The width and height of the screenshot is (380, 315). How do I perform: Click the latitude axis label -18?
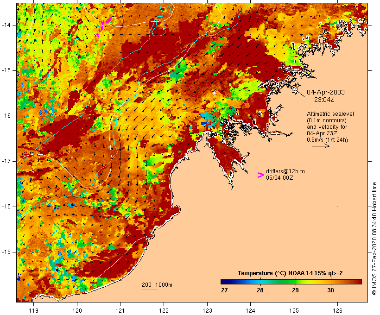(x=6, y=207)
